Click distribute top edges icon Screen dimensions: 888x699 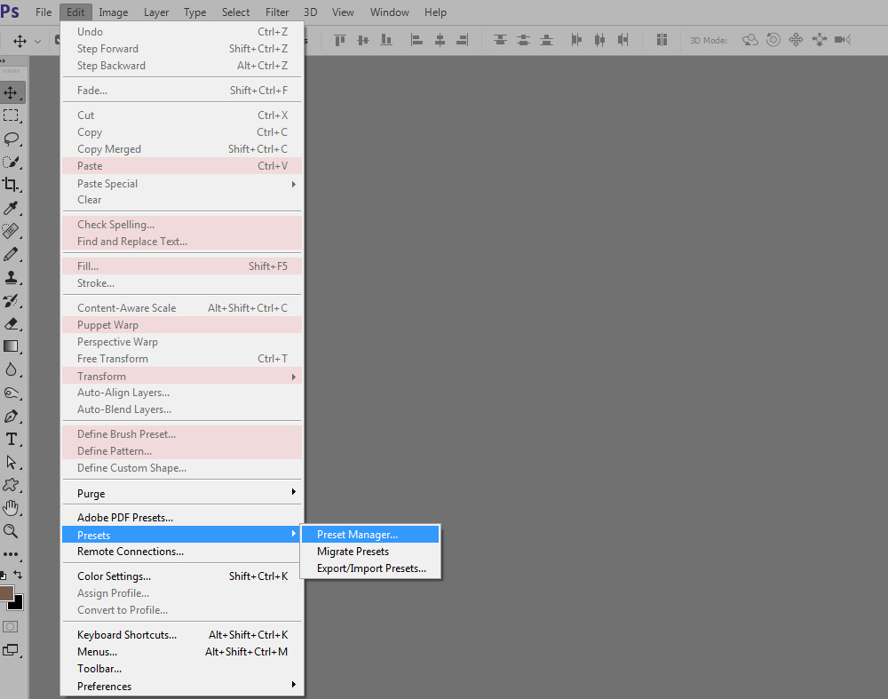(500, 40)
